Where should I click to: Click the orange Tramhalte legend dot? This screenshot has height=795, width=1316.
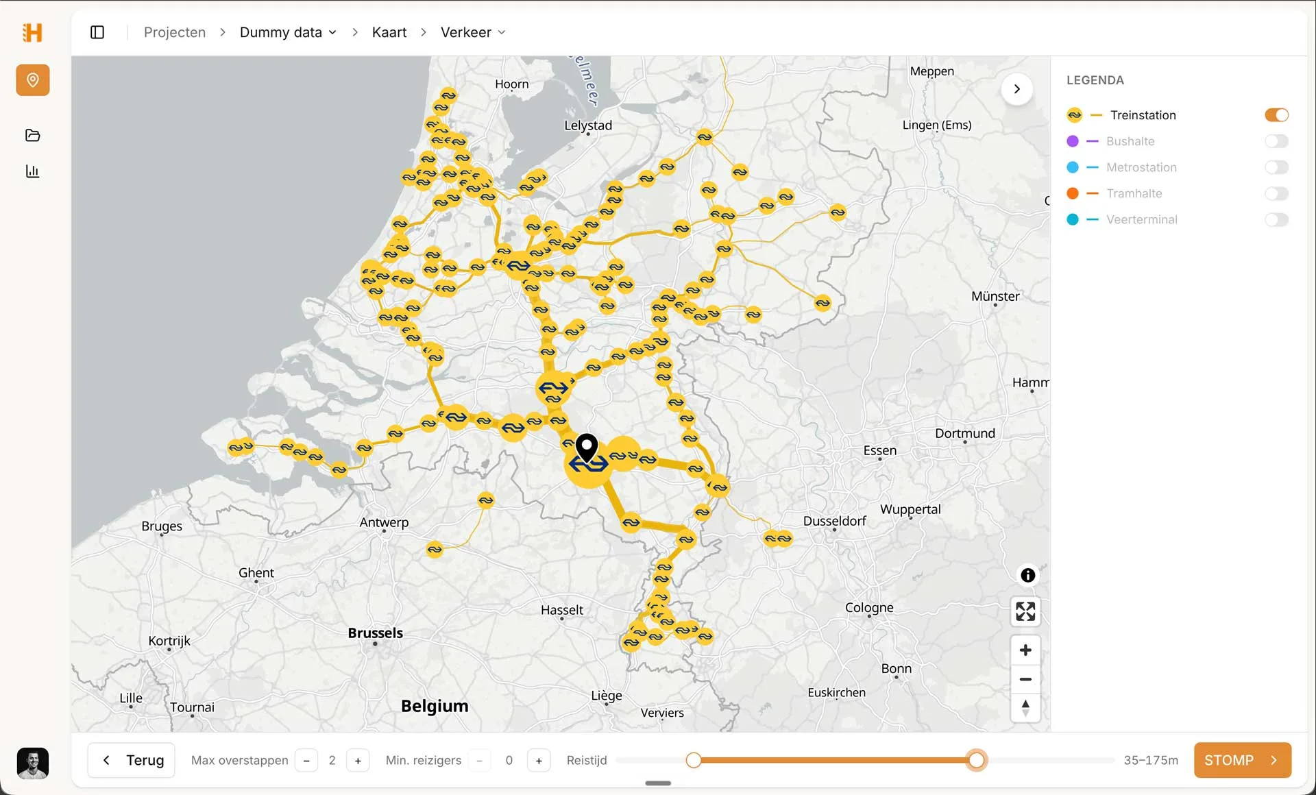[1073, 193]
